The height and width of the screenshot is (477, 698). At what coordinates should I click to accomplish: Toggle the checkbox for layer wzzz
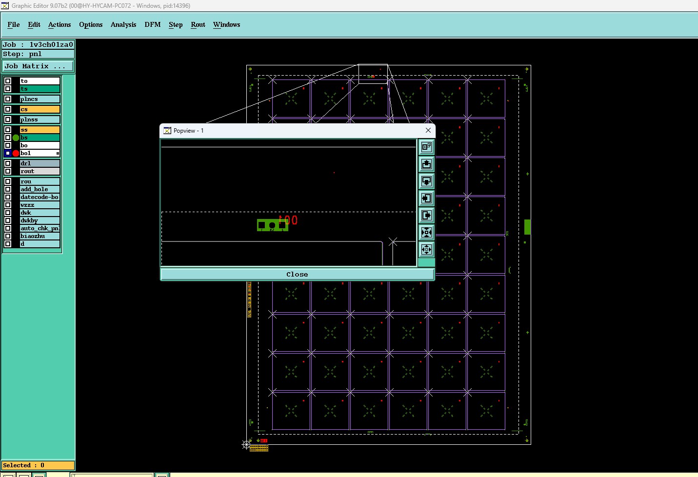(8, 205)
